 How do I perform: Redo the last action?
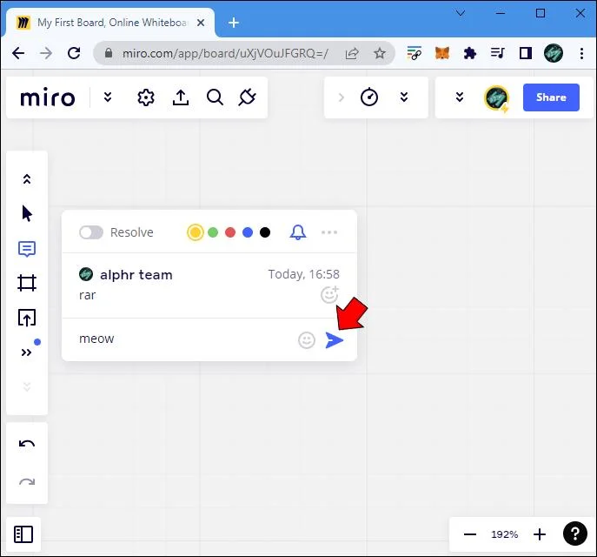tap(27, 482)
